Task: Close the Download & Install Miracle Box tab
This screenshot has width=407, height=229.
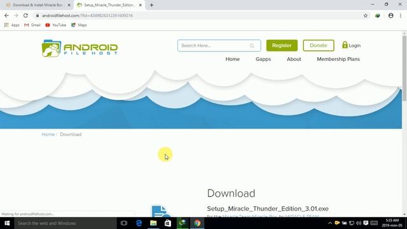Action: pyautogui.click(x=69, y=5)
